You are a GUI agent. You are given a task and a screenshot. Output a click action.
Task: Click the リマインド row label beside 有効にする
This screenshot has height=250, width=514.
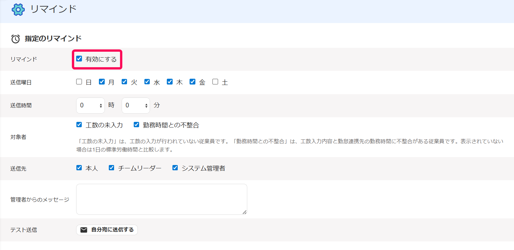(24, 59)
